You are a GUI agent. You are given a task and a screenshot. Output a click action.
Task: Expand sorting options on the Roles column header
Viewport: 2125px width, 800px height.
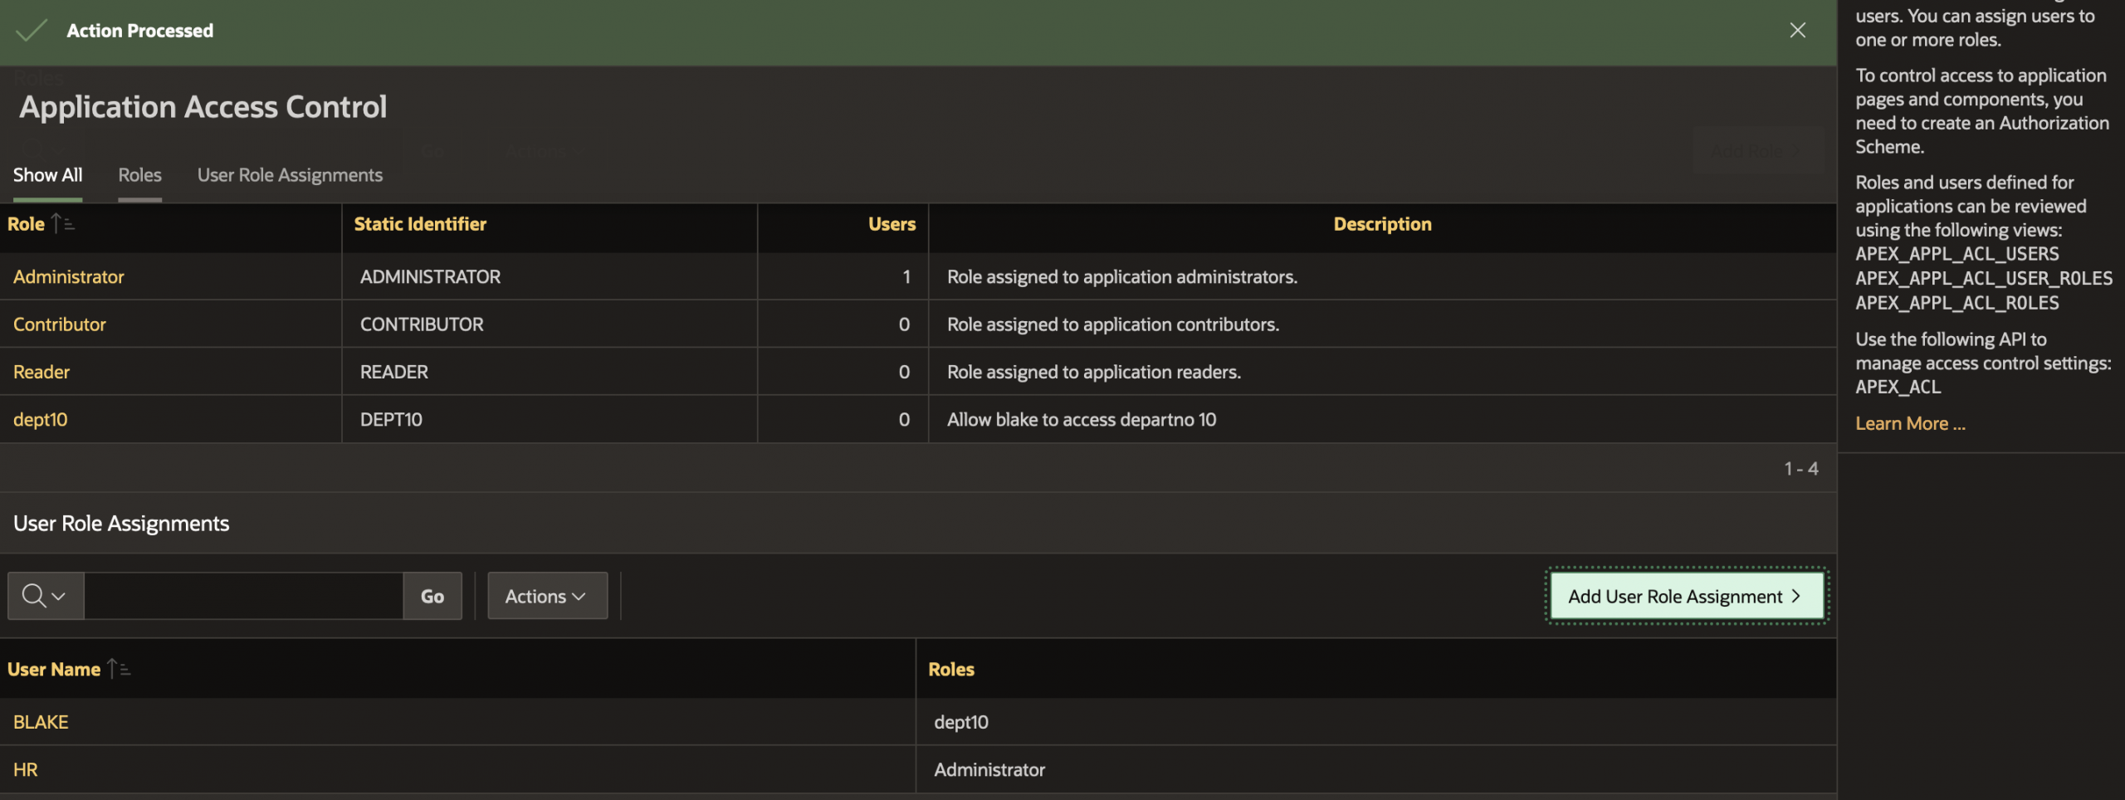coord(953,669)
